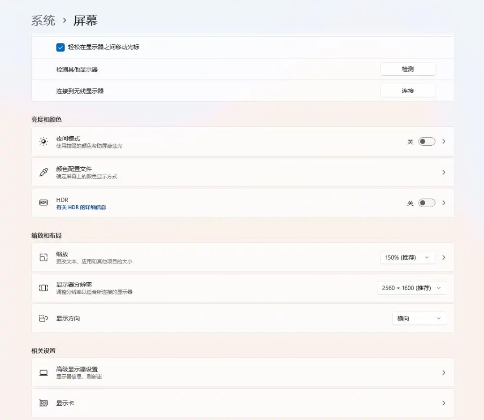Open 显示卡 settings chevron
Viewport: 484px width, 420px height.
click(x=444, y=403)
